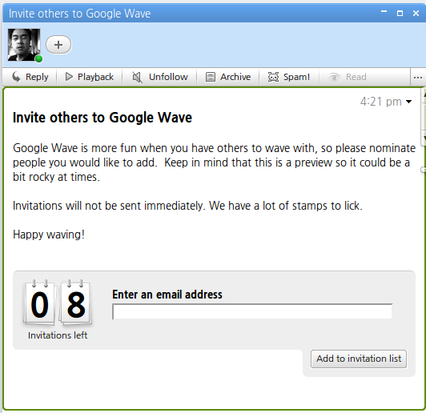The width and height of the screenshot is (426, 413).
Task: Click Add to invitation list button
Action: point(359,359)
